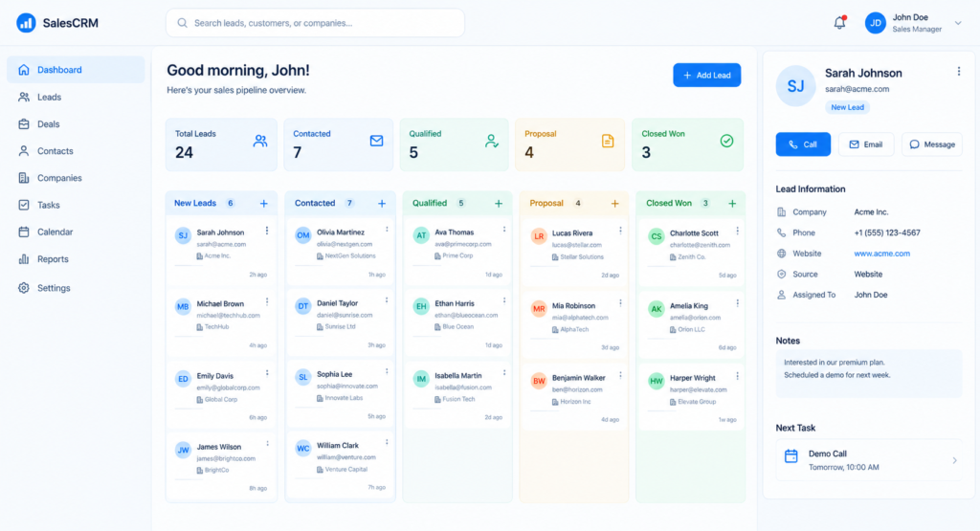Open Harper Wright card options menu
The width and height of the screenshot is (980, 531).
pyautogui.click(x=738, y=376)
